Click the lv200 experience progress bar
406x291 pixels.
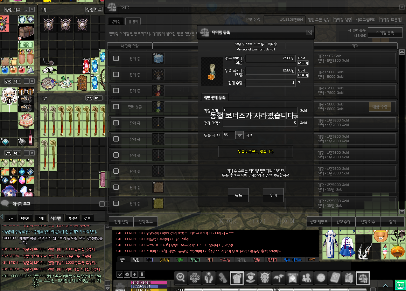coord(275,290)
